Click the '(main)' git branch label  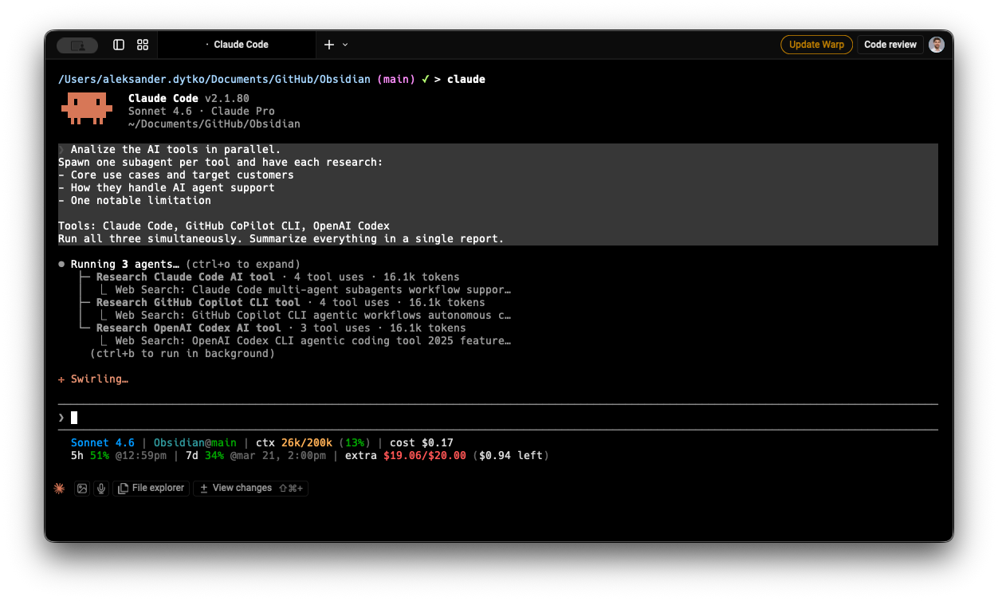396,79
